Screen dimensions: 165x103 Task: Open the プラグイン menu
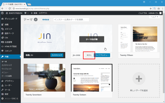[10, 81]
